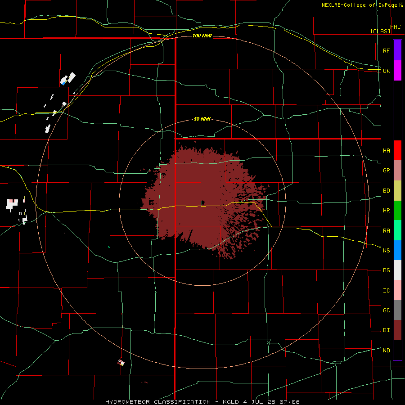Viewport: 405px width, 405px height.
Task: Click the RA light green legend swatch
Action: pos(397,230)
